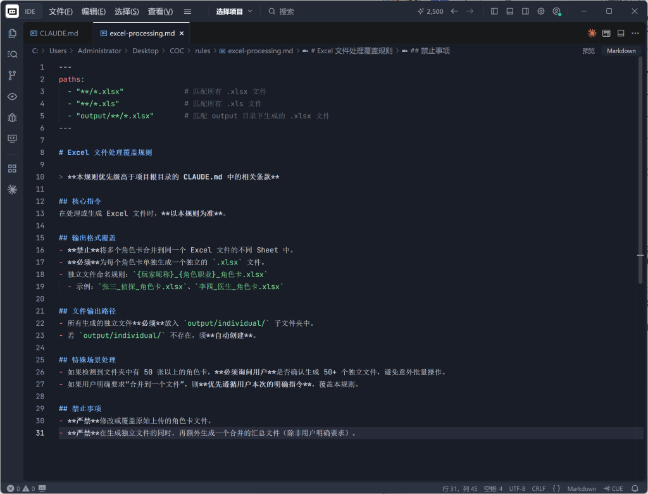The image size is (648, 494).
Task: Click the eye-shaped review icon in sidebar
Action: [x=13, y=97]
